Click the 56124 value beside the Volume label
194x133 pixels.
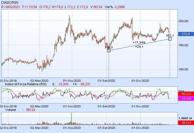pyautogui.click(x=31, y=110)
